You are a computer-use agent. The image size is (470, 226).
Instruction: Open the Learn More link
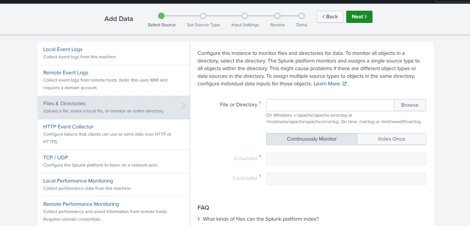tap(326, 84)
